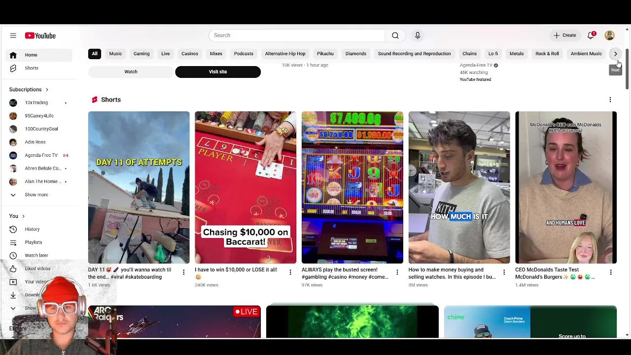Select the Podcasts filter chip
631x355 pixels.
point(244,54)
